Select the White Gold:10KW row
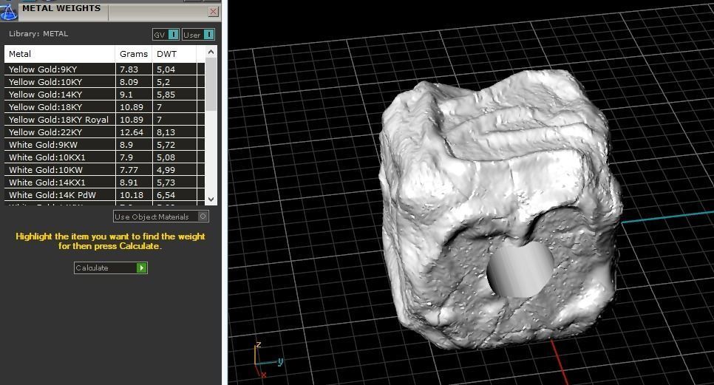Viewport: 714px width, 385px height. [x=105, y=170]
